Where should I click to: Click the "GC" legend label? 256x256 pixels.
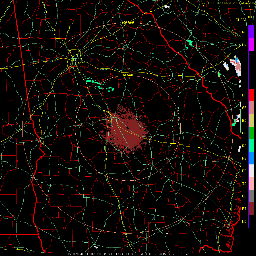click(x=244, y=196)
